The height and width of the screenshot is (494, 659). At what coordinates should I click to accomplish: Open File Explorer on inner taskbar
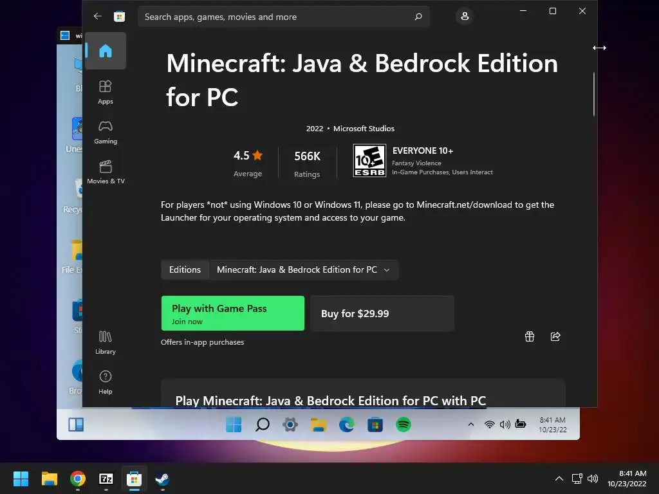click(318, 425)
